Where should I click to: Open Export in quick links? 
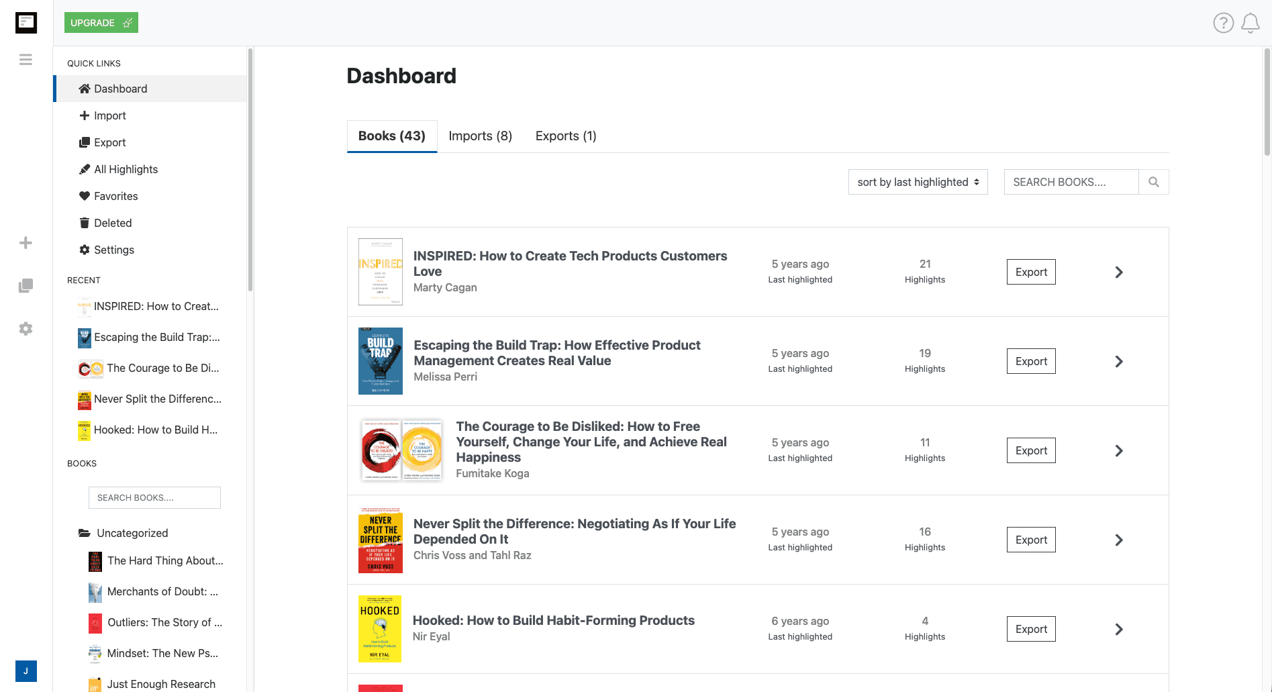click(x=150, y=142)
